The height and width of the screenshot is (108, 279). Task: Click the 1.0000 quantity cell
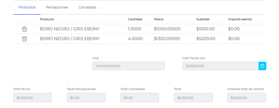[134, 29]
